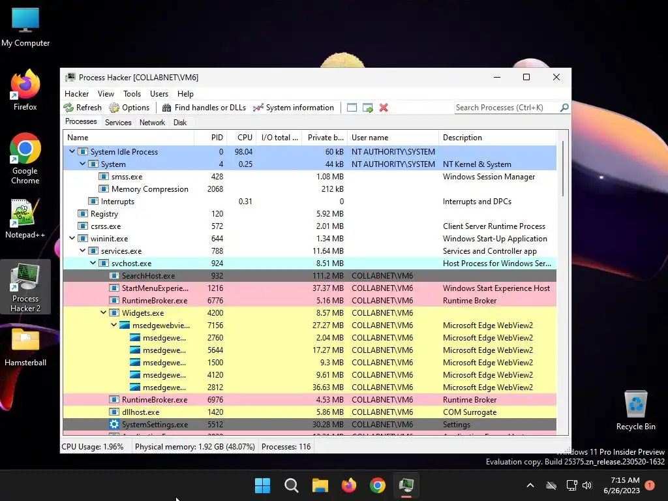
Task: Click the msedgewebview2 icon for PID 2812
Action: pyautogui.click(x=134, y=387)
